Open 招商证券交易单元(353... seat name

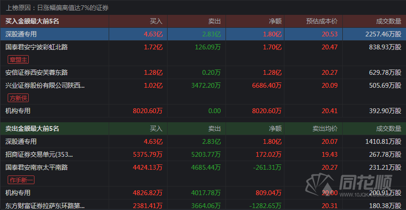(x=39, y=154)
